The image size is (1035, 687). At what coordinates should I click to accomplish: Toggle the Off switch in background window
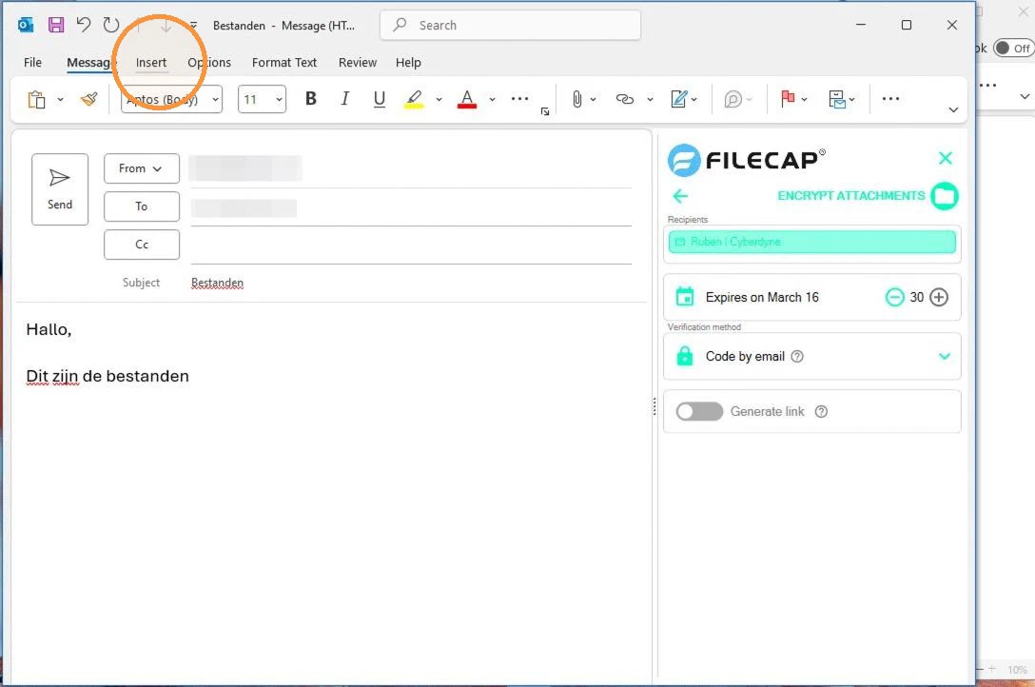[1013, 49]
